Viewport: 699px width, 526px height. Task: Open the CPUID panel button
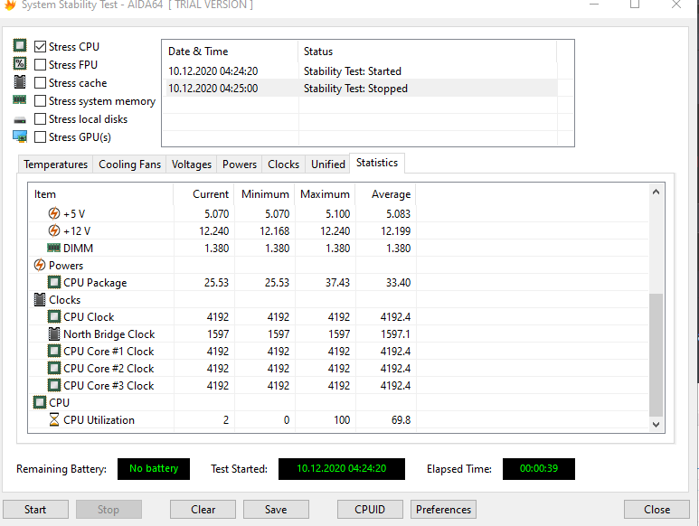pyautogui.click(x=370, y=510)
